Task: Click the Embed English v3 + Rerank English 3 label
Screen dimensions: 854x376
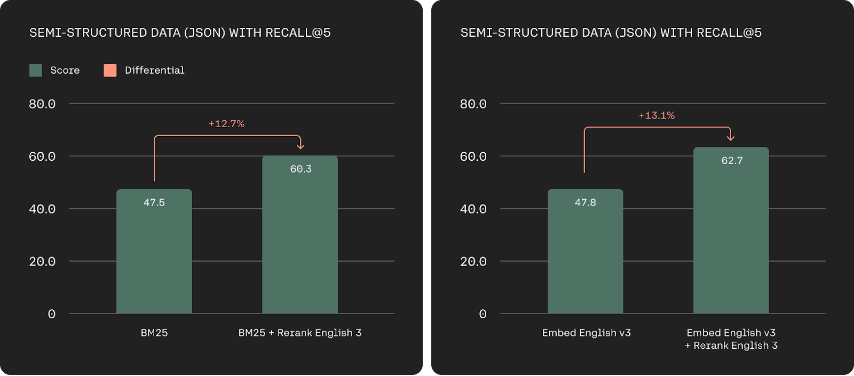Action: pos(731,339)
